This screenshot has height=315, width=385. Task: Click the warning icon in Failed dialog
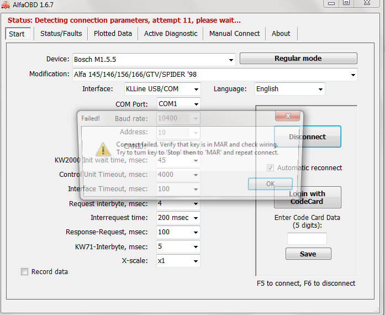(103, 148)
